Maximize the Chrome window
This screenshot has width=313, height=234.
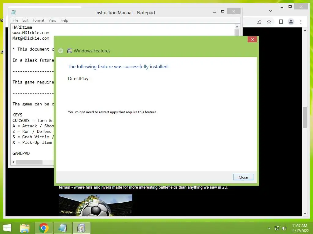(x=290, y=7)
